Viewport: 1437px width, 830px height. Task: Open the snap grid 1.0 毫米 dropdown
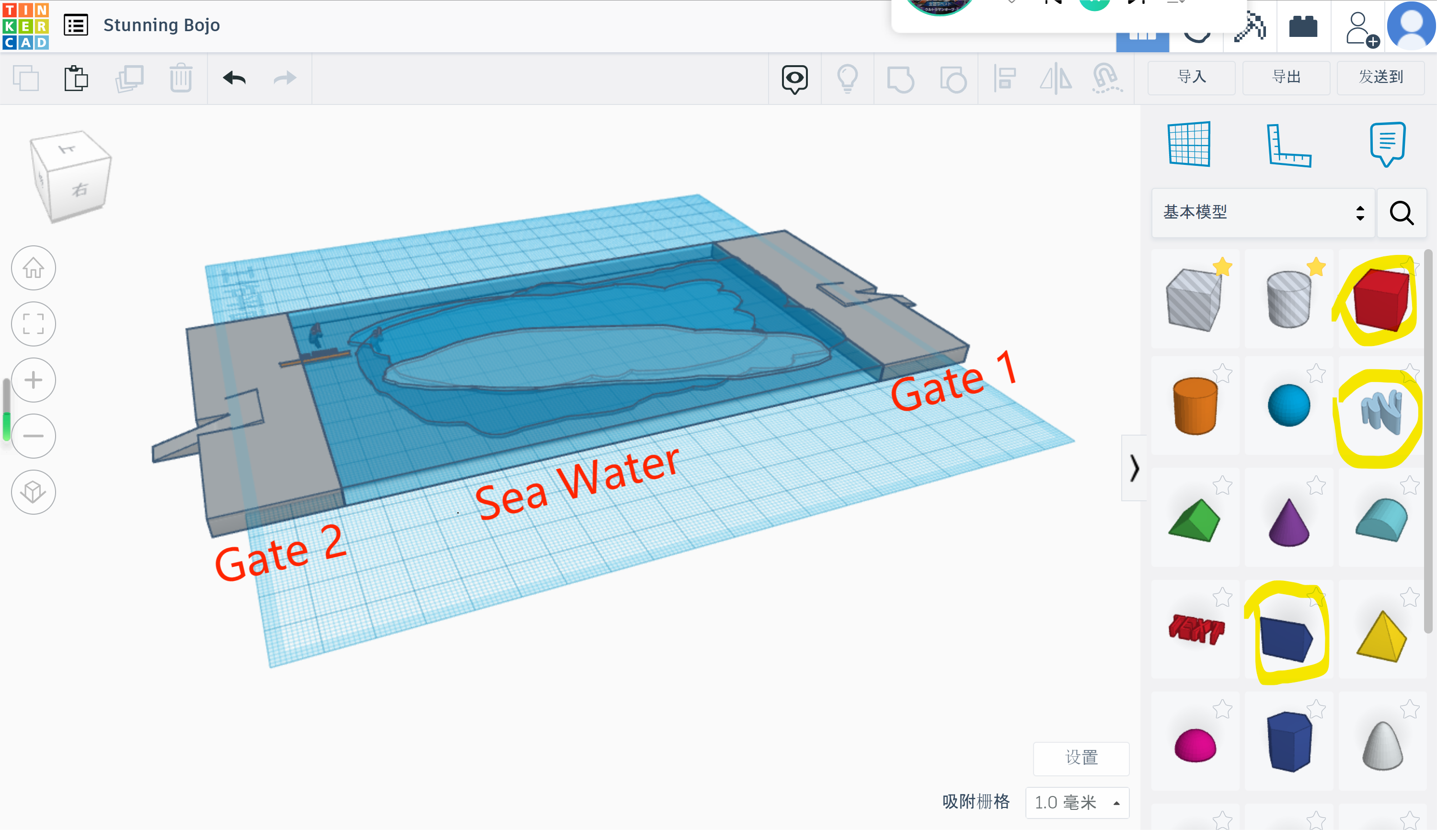[1077, 803]
